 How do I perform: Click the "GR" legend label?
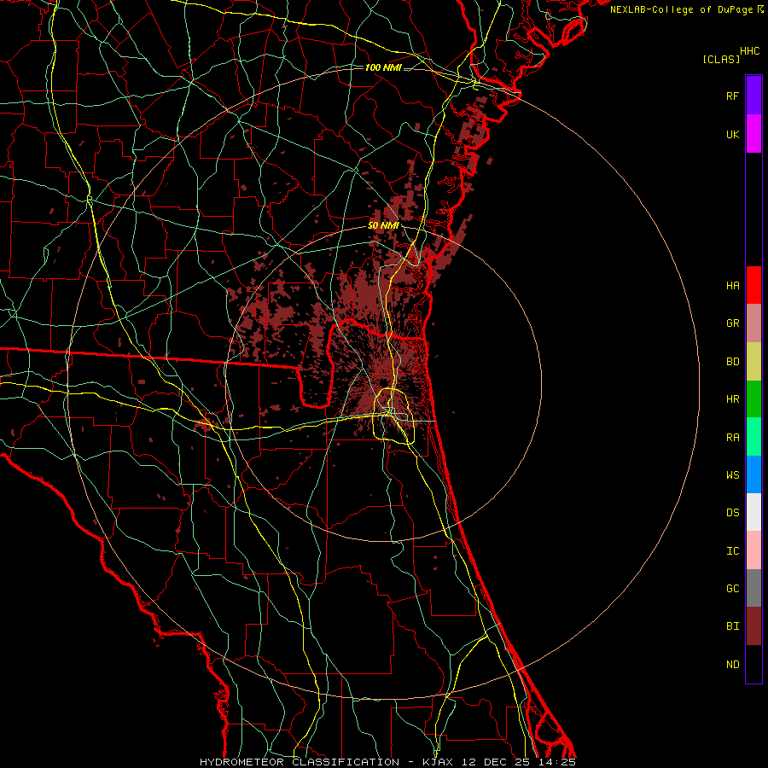tap(732, 323)
